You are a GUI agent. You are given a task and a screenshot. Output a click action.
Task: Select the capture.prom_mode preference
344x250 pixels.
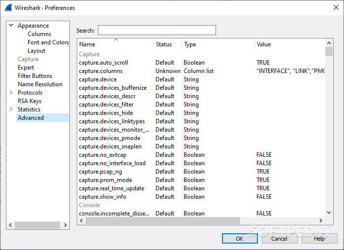click(201, 180)
